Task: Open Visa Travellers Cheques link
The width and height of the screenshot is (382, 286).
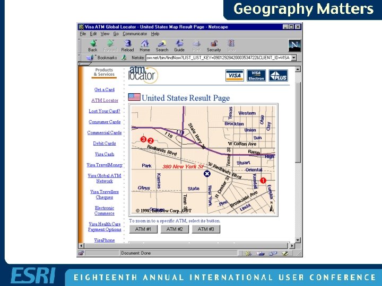Action: pos(105,194)
